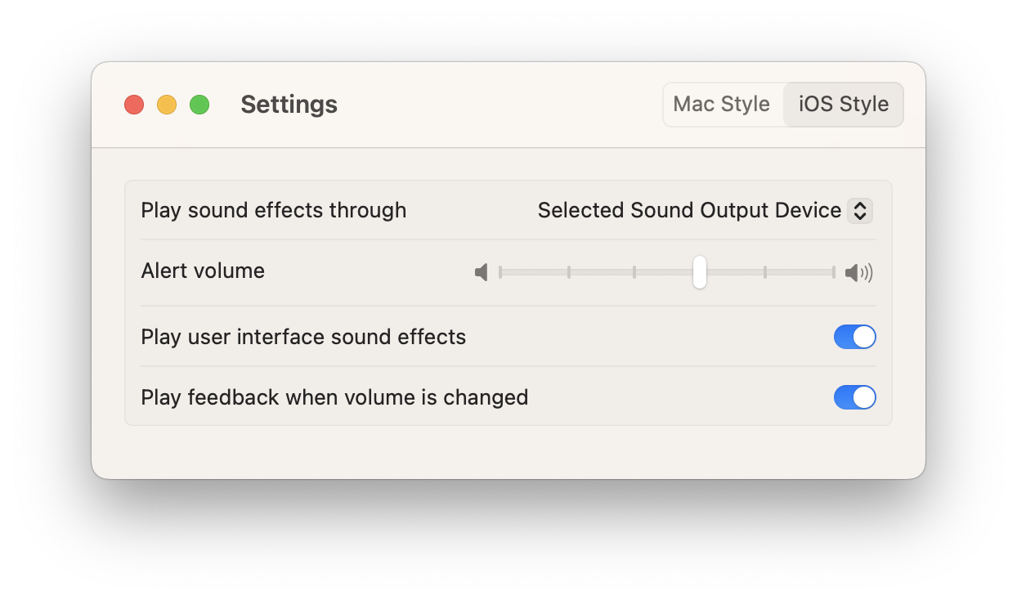Set Alert volume to the minimum tick mark

coord(500,272)
